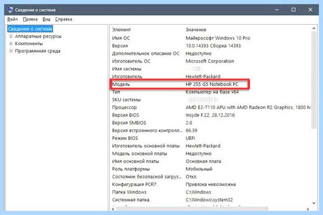Screen dimensions: 323x215
Task: Select the Аппаратные ресурсы tree item
Action: pyautogui.click(x=38, y=36)
